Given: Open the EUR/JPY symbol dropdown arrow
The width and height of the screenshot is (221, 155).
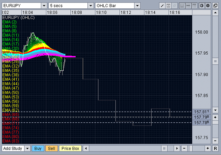Looking at the screenshot, I should tap(44, 6).
